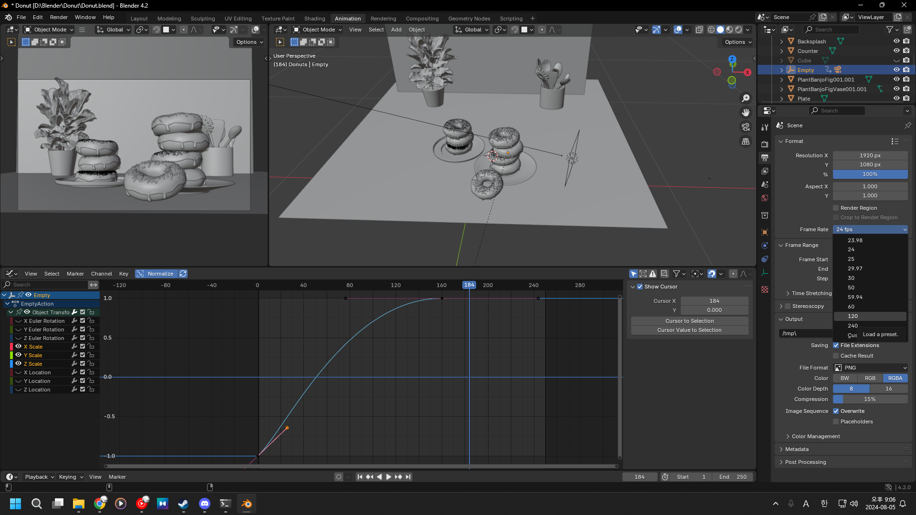
Task: Open the Object Mode dropdown in right viewport
Action: click(x=317, y=30)
